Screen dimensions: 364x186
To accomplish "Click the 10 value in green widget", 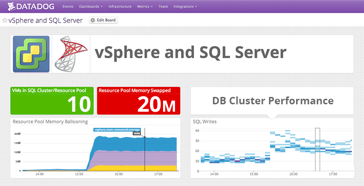I will pos(79,104).
